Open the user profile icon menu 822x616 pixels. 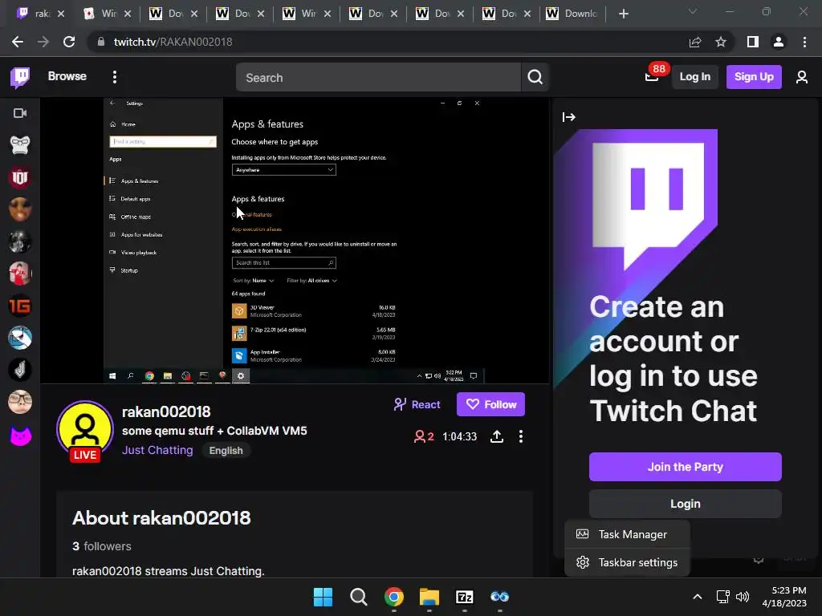tap(802, 77)
